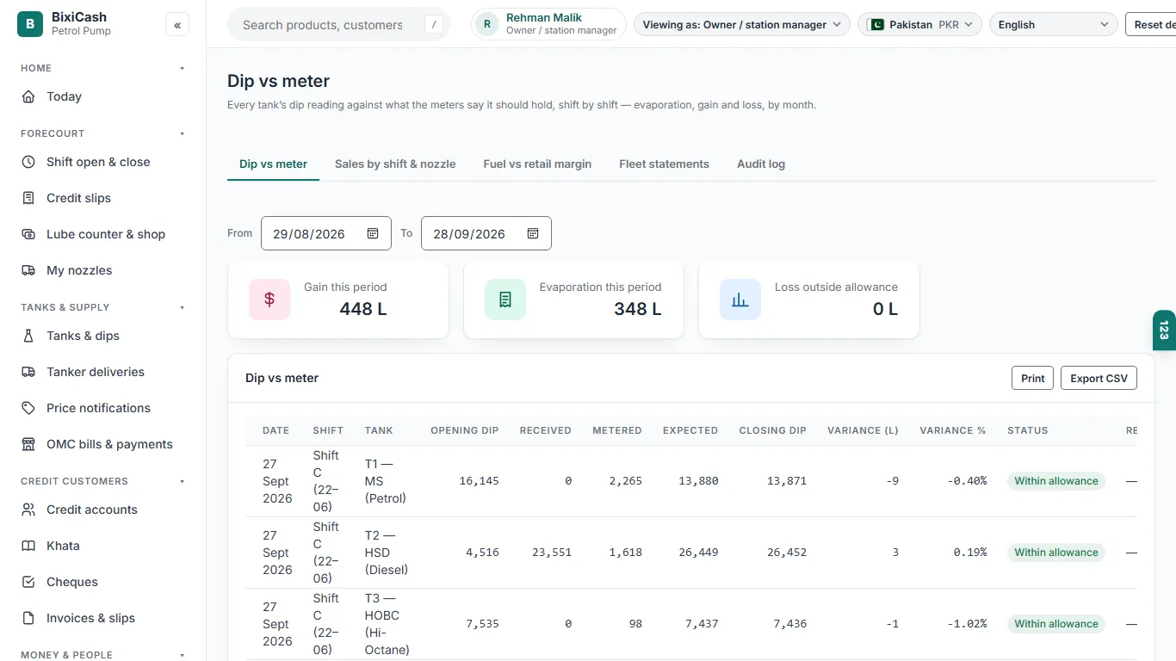The width and height of the screenshot is (1176, 661).
Task: Open Lube counter & shop icon
Action: [x=28, y=234]
